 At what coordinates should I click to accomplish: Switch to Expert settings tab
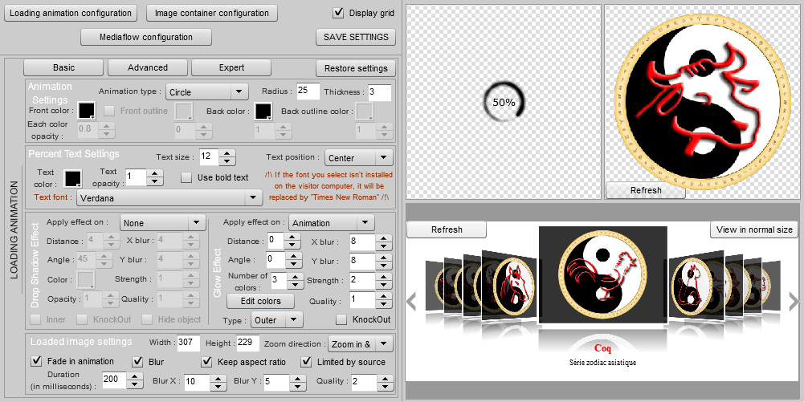click(231, 67)
